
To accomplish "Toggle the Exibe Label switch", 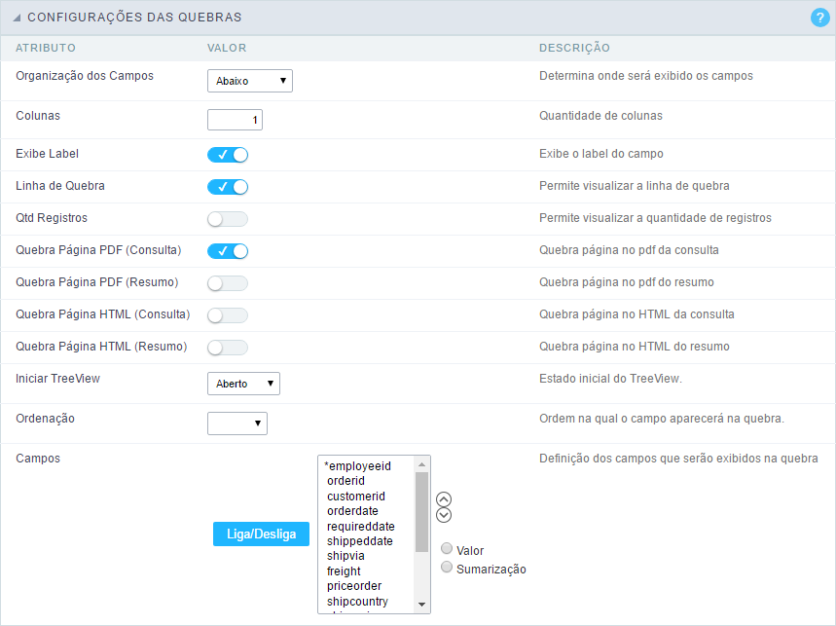I will pyautogui.click(x=228, y=155).
